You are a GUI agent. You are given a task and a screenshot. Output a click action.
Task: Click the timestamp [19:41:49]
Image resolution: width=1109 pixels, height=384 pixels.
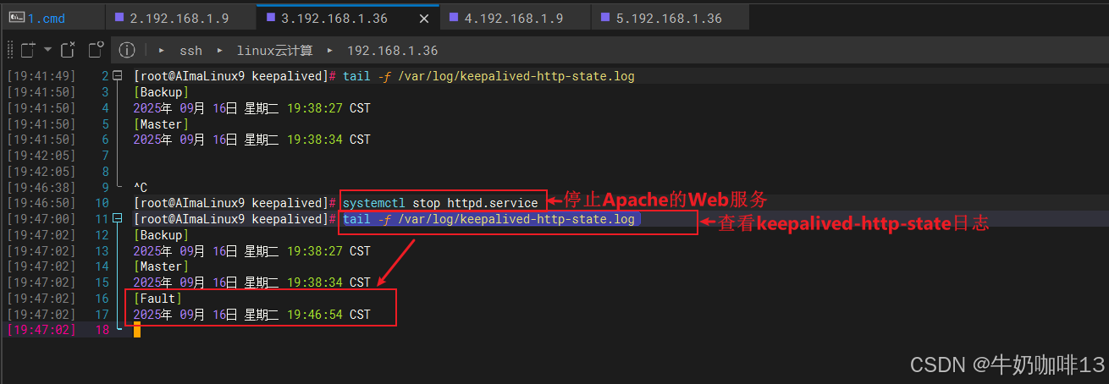pyautogui.click(x=41, y=76)
